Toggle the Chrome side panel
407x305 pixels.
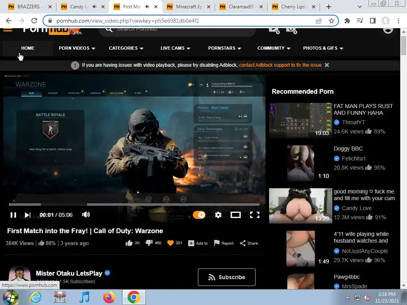pos(373,21)
